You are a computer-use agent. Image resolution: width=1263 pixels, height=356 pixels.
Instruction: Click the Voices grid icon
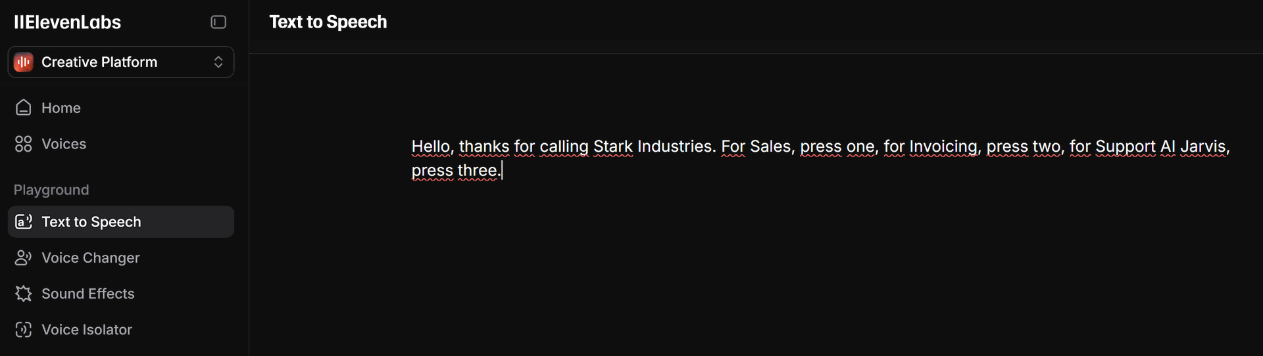click(x=24, y=144)
